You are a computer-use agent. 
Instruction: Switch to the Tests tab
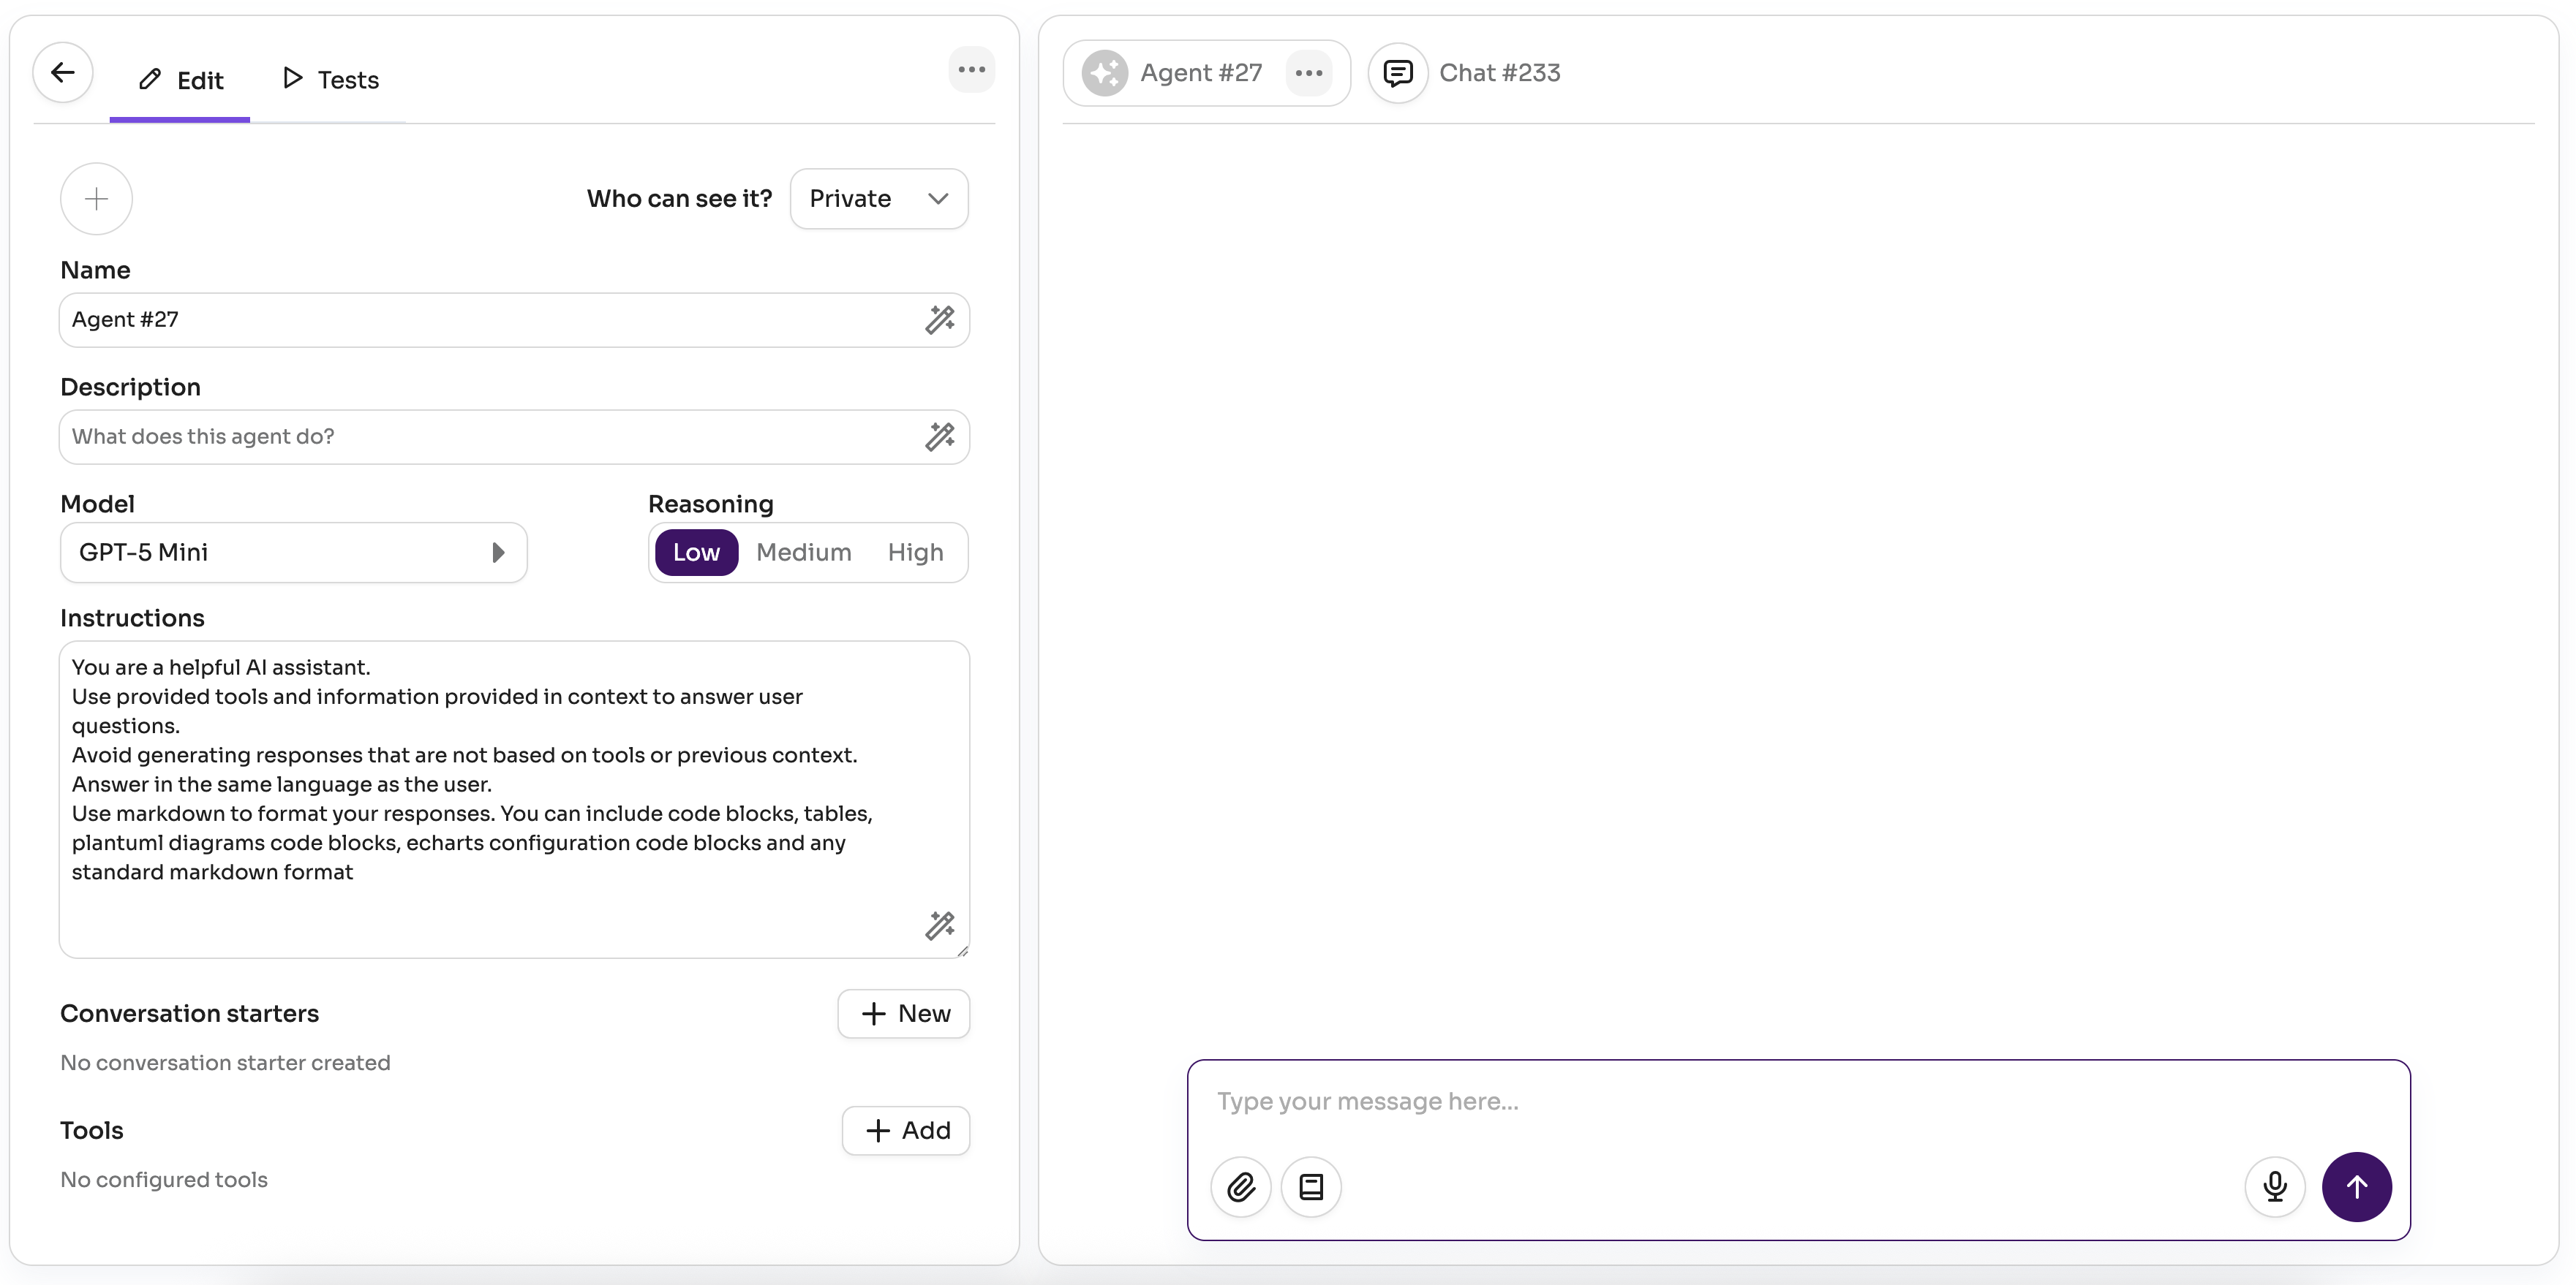[331, 80]
